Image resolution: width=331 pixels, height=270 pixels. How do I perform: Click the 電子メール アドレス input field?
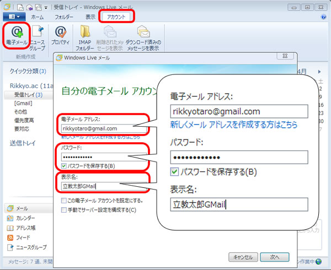pyautogui.click(x=104, y=128)
